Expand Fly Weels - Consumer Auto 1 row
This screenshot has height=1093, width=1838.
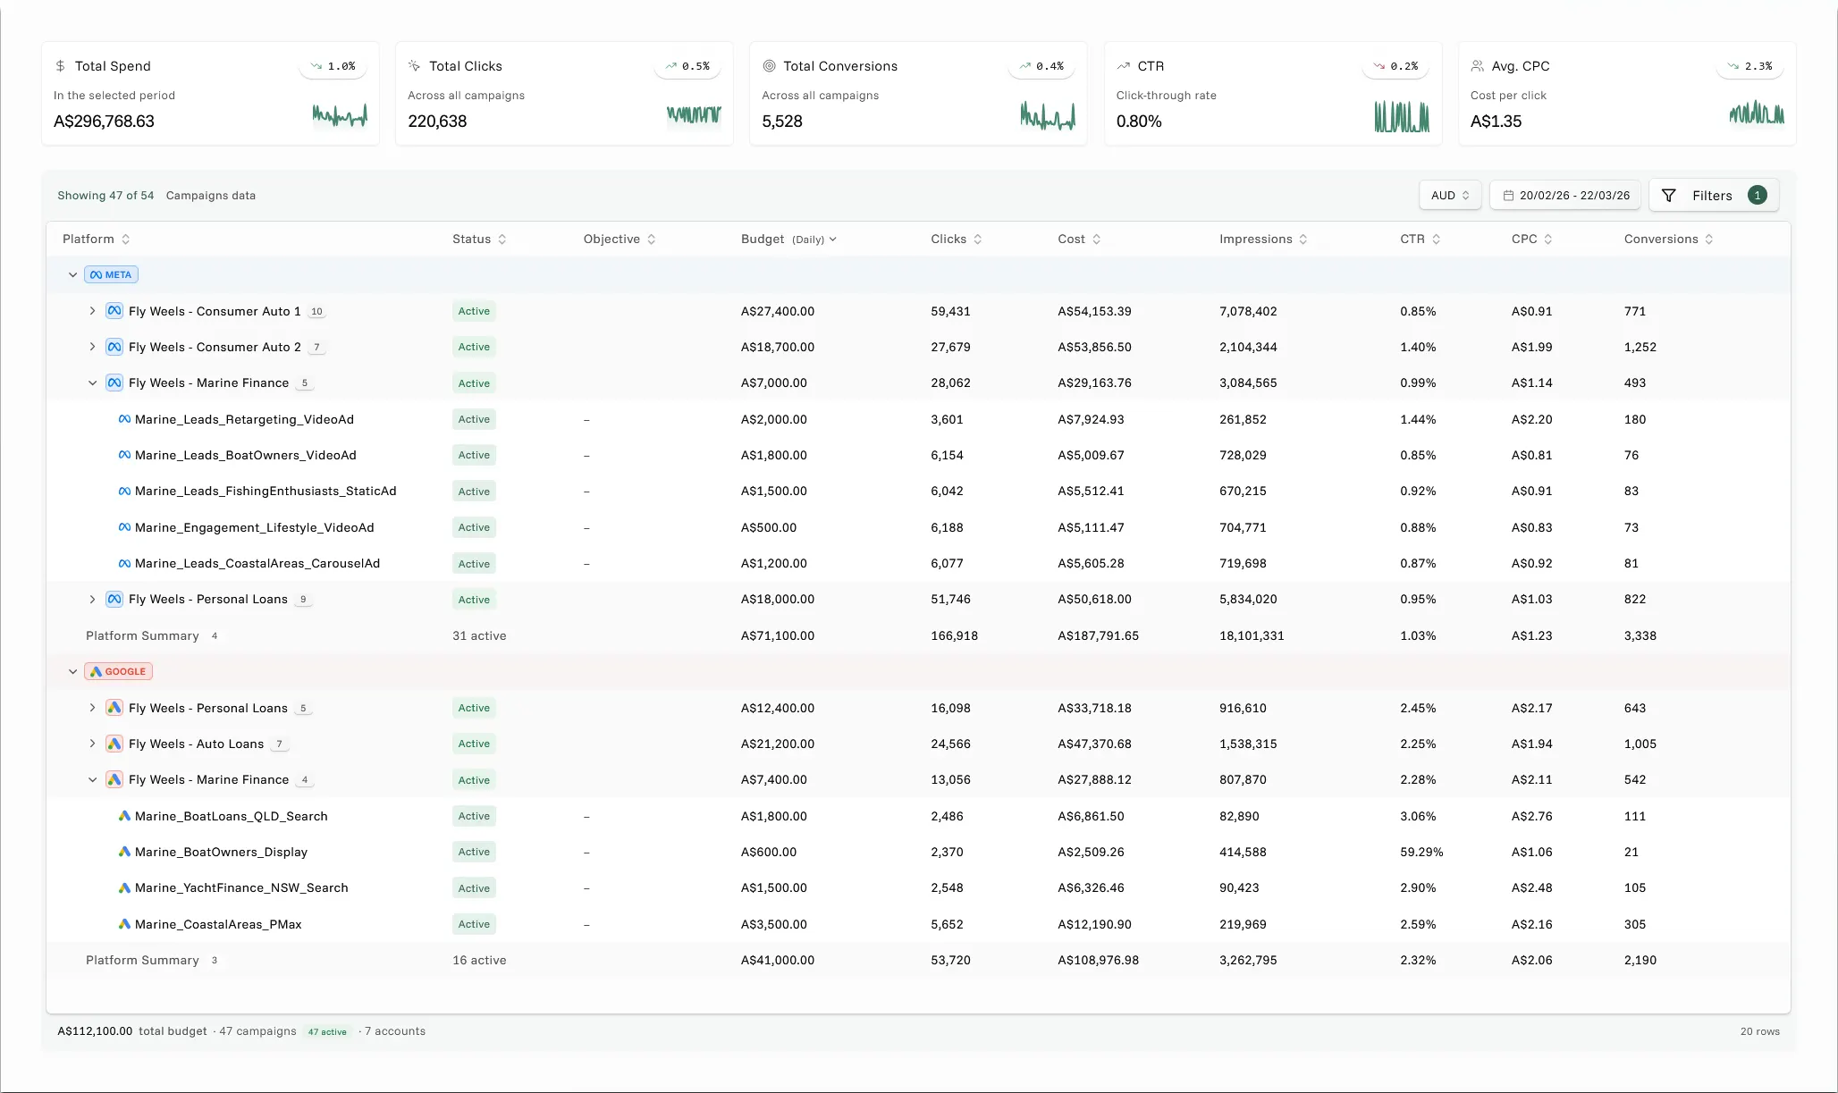92,311
